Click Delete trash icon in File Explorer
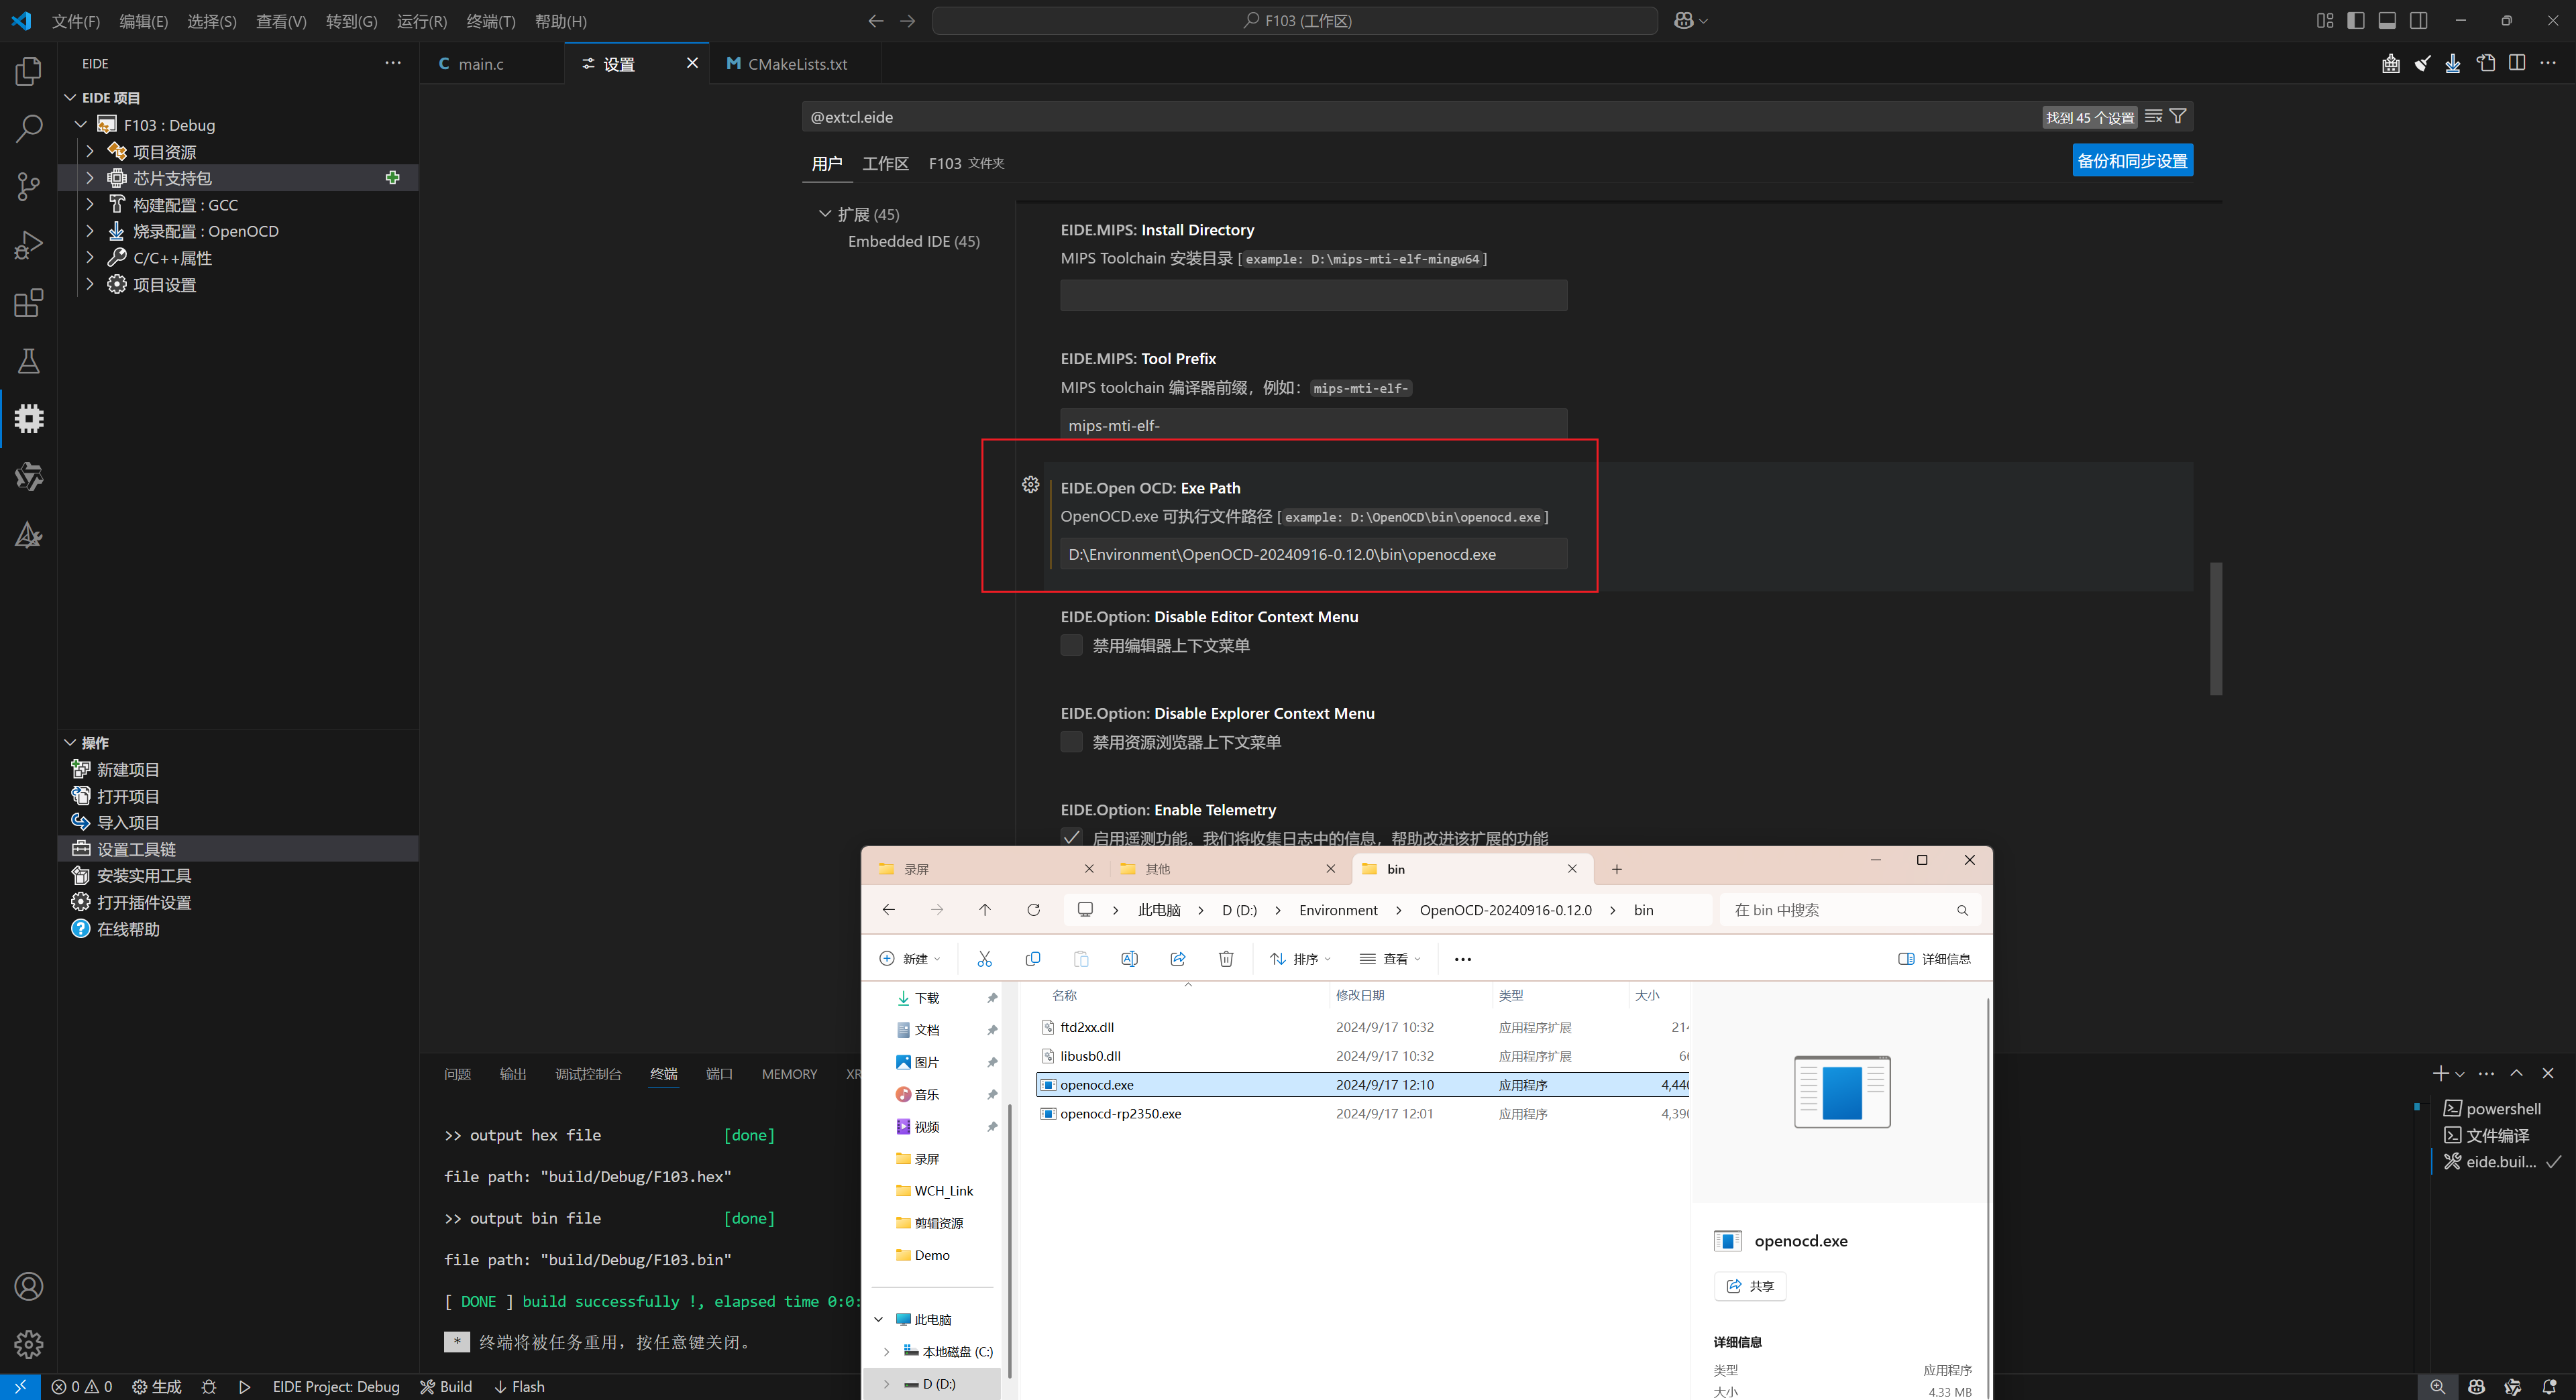The height and width of the screenshot is (1400, 2576). [1226, 959]
